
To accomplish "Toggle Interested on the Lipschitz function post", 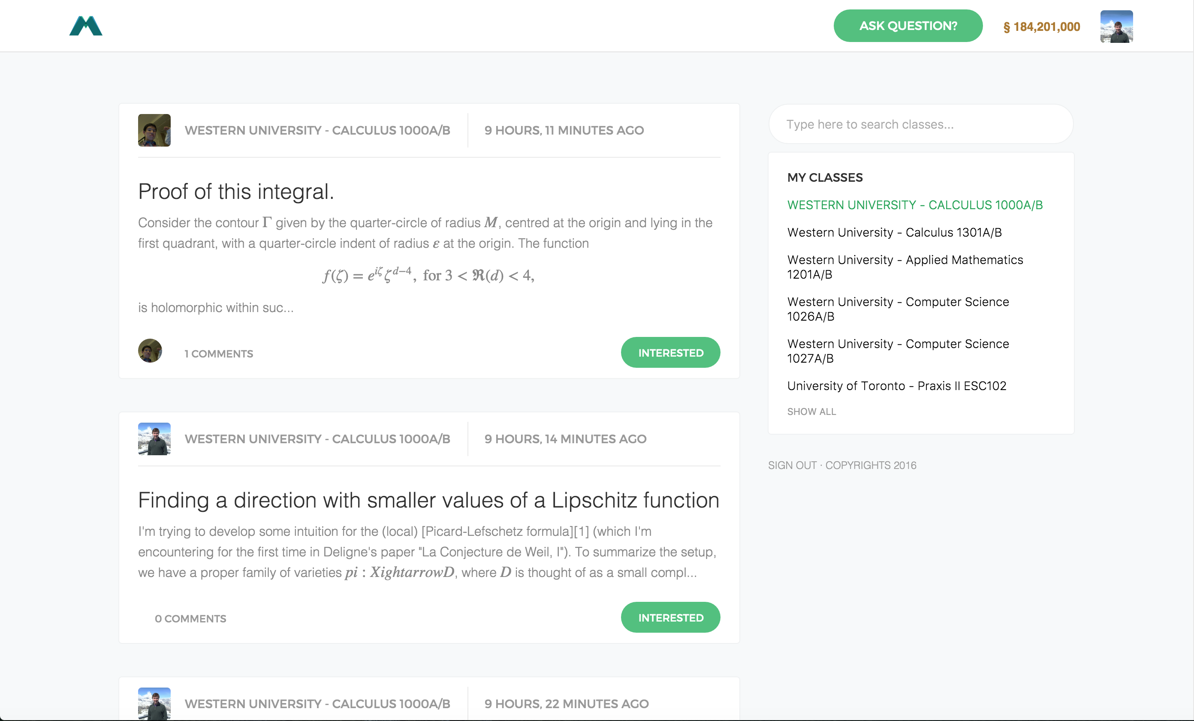I will (670, 617).
